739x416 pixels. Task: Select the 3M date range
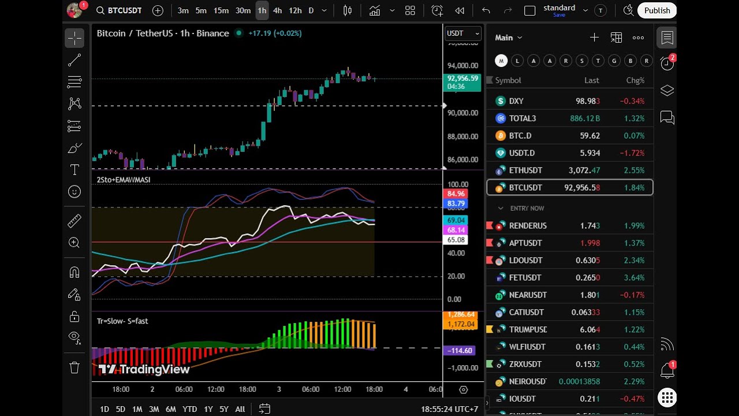tap(154, 409)
